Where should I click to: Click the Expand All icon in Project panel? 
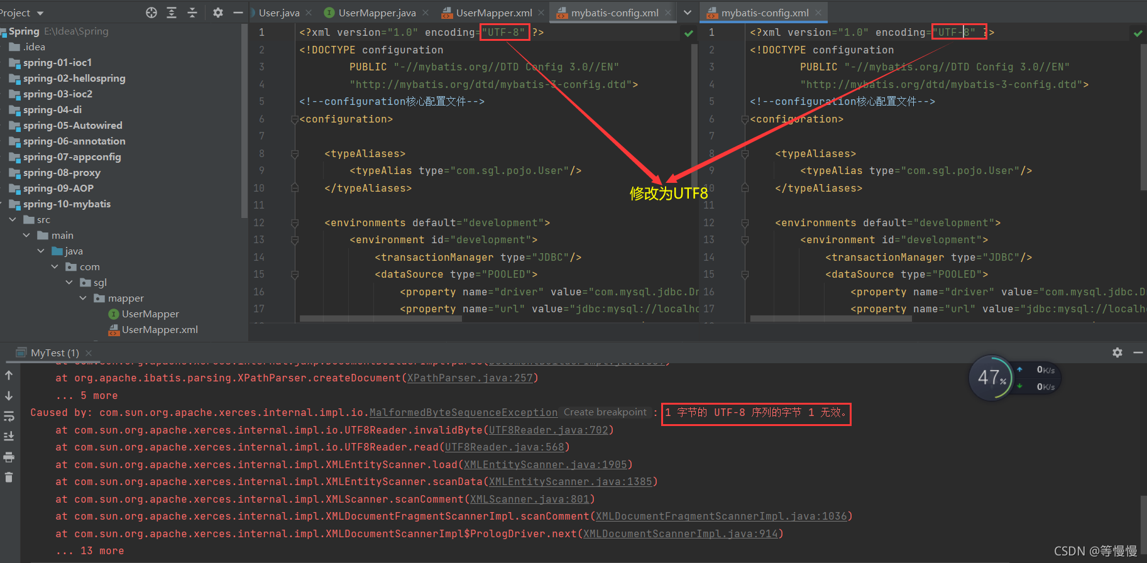[x=172, y=13]
